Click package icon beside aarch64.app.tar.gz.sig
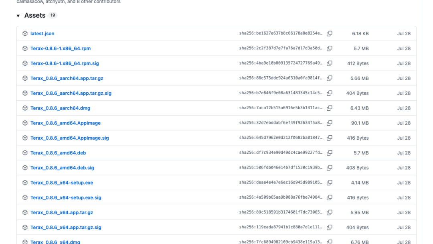Viewport: 433px width, 244px height. [25, 93]
